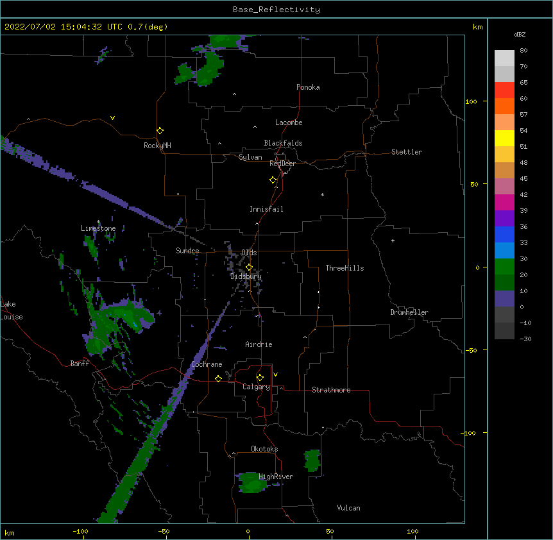The image size is (553, 540).
Task: Click the red 65 dBZ legend swatch
Action: [x=504, y=90]
